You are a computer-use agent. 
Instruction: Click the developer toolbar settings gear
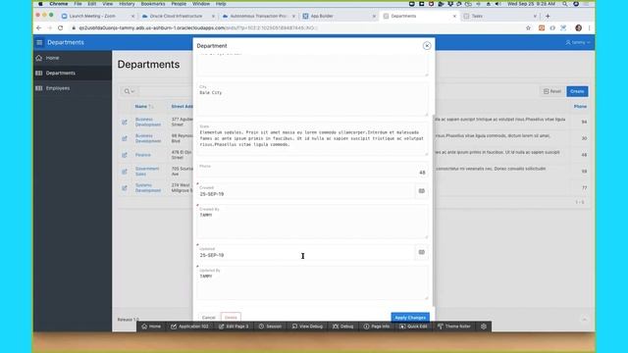(484, 327)
